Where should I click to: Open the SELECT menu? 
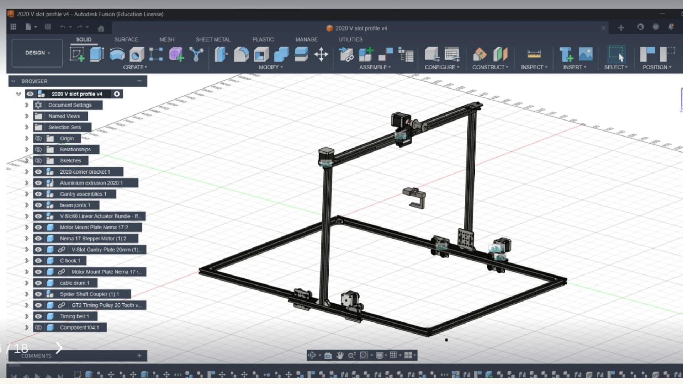(x=615, y=67)
